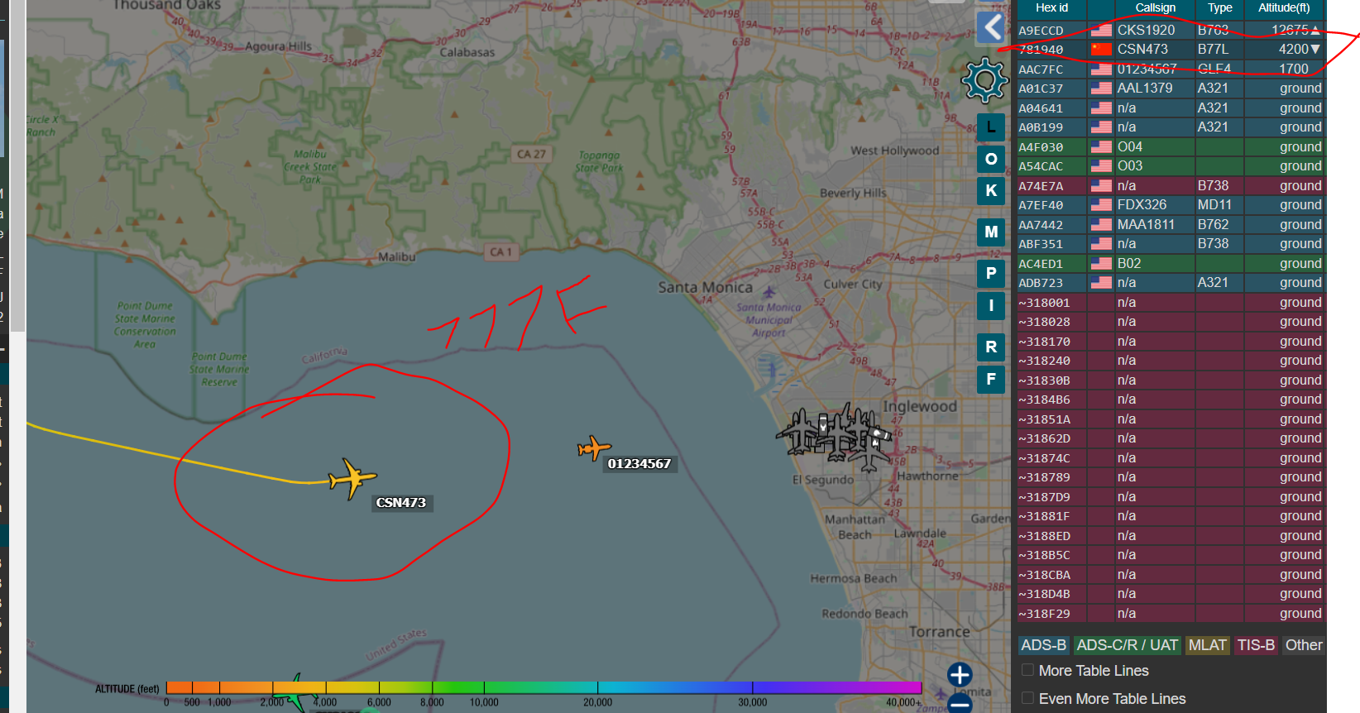
Task: Select hex id A04641 row
Action: click(1171, 108)
